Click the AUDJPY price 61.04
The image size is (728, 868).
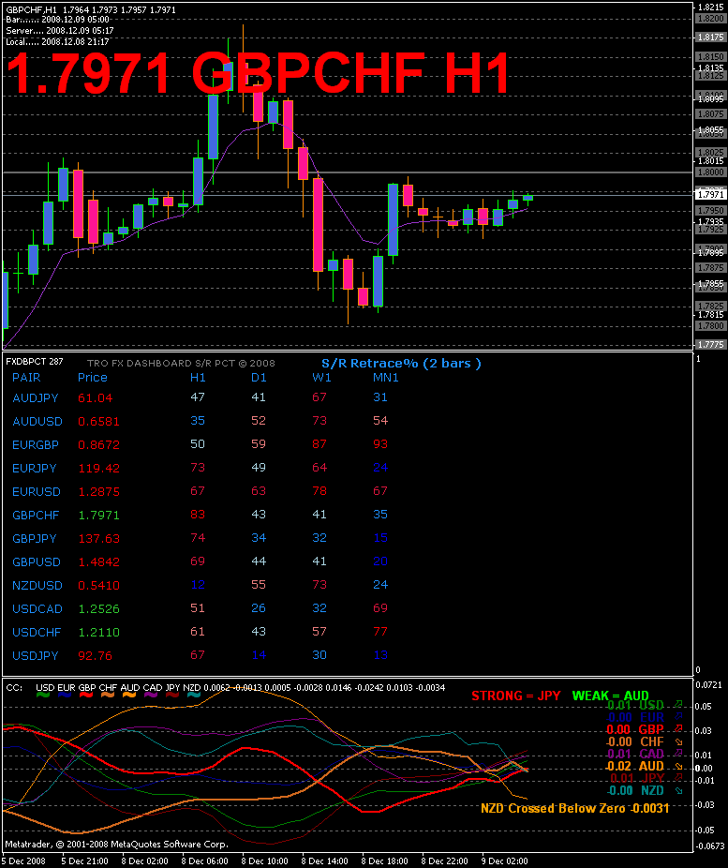pyautogui.click(x=96, y=398)
